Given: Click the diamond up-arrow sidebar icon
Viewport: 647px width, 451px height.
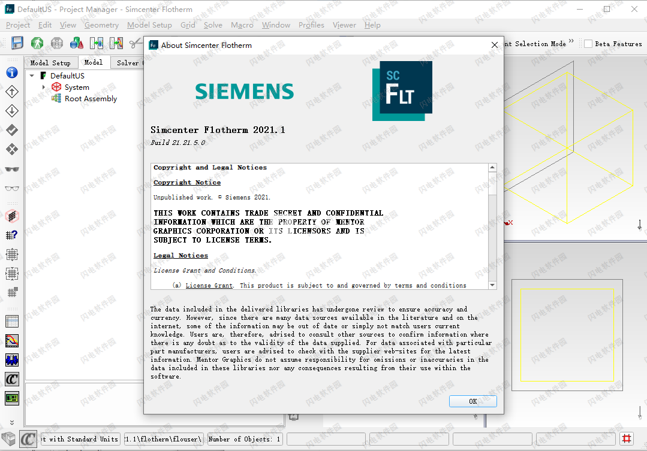Looking at the screenshot, I should [x=12, y=92].
